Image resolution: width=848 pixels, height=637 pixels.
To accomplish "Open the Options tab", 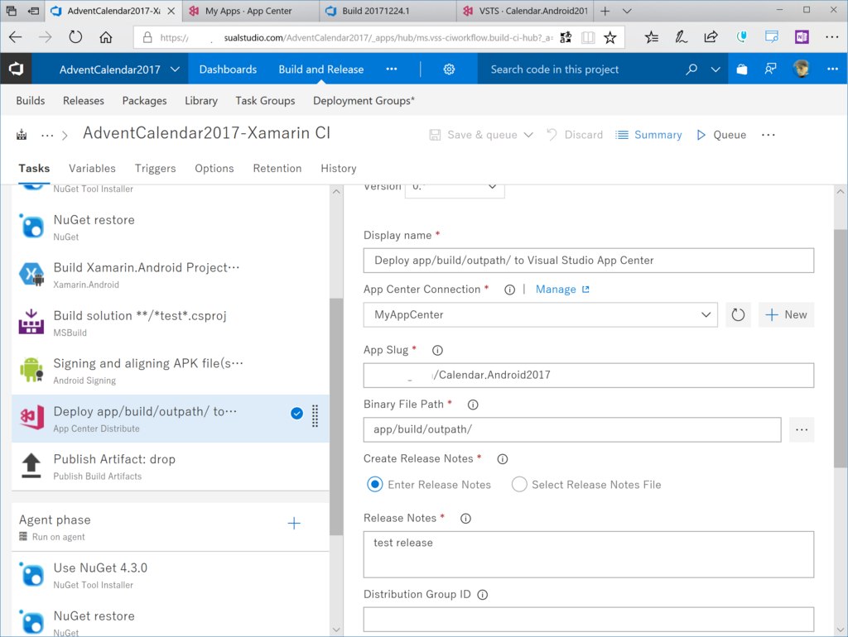I will pyautogui.click(x=214, y=169).
